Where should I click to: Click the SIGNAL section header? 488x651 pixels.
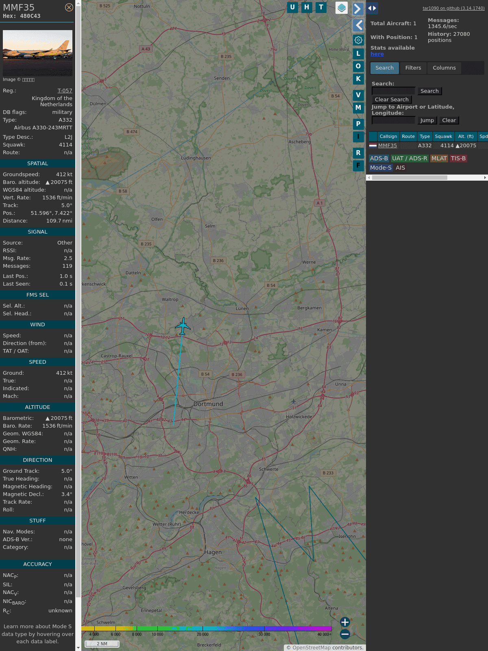coord(37,232)
